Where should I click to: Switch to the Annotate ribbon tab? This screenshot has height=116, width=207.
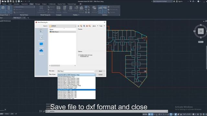click(x=16, y=4)
